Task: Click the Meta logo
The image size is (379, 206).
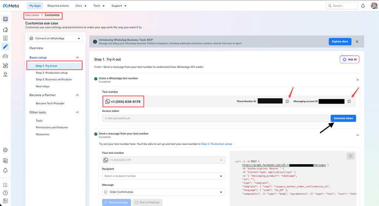Action: (11, 6)
